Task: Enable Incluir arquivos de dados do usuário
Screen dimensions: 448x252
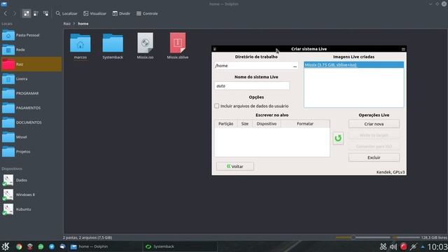Action: [x=217, y=106]
